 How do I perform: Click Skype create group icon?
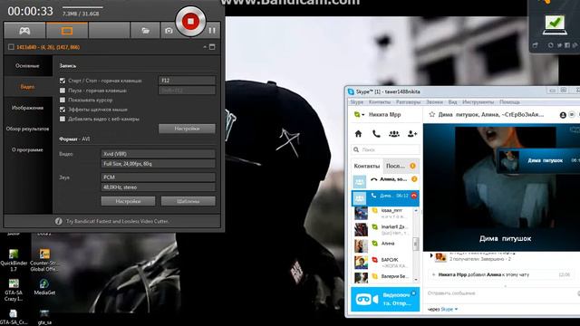tap(394, 134)
